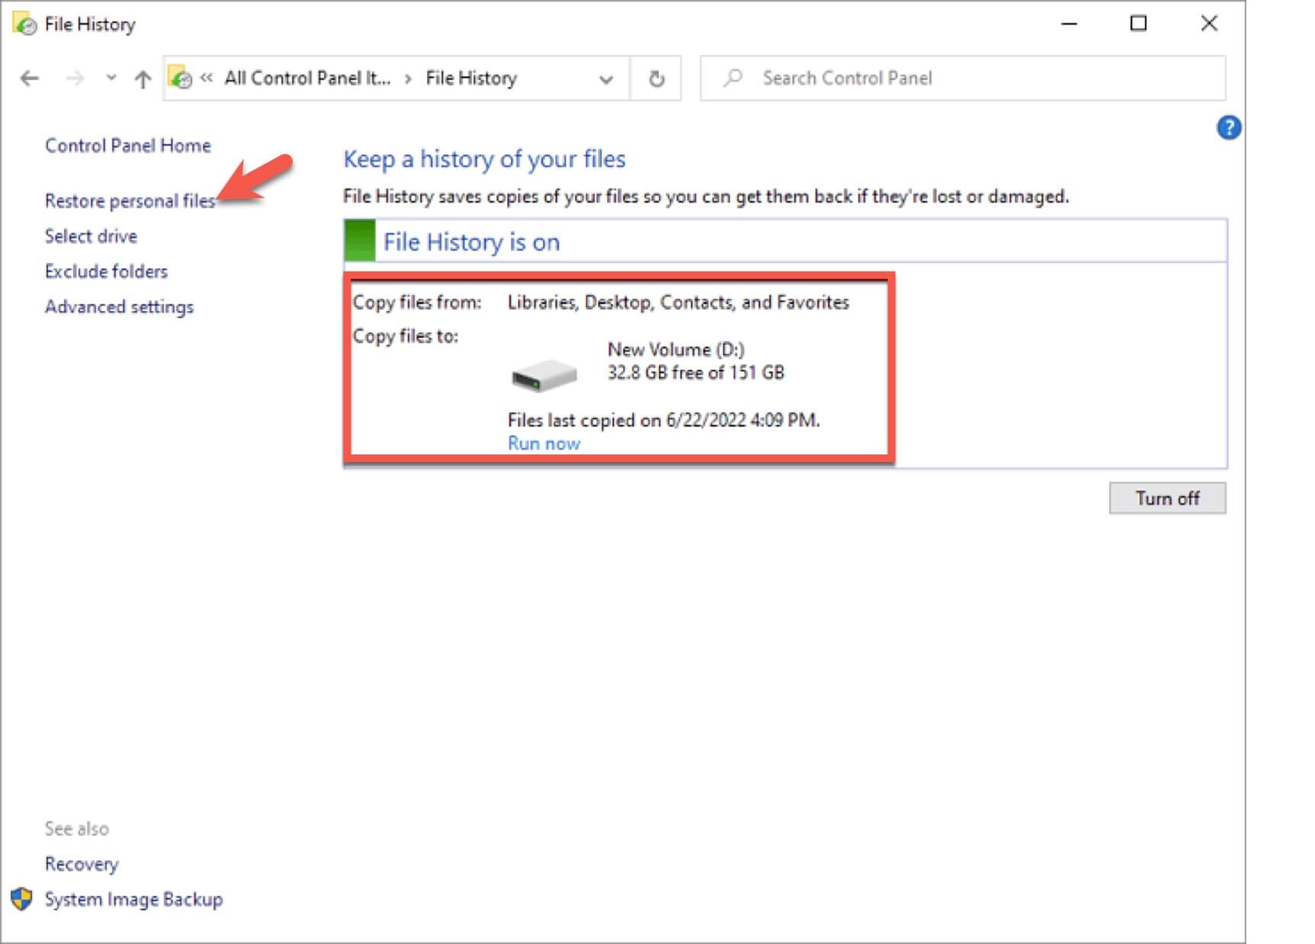Turn off File History button
1315x944 pixels.
tap(1167, 498)
